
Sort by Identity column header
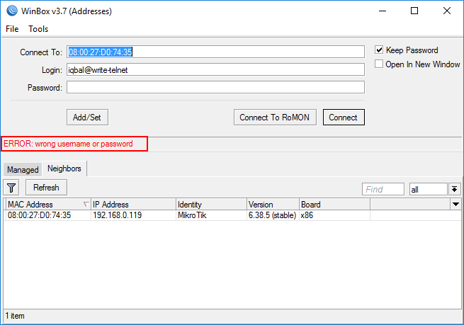tap(211, 205)
